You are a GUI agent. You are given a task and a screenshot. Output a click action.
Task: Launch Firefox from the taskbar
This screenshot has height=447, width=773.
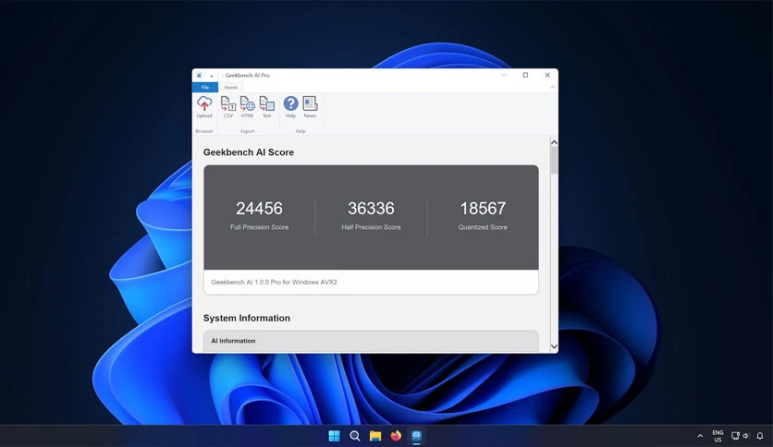tap(396, 436)
